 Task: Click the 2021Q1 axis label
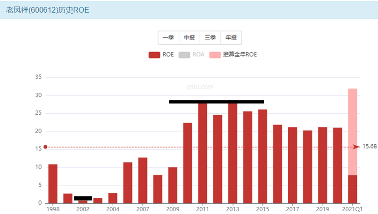[x=352, y=209]
